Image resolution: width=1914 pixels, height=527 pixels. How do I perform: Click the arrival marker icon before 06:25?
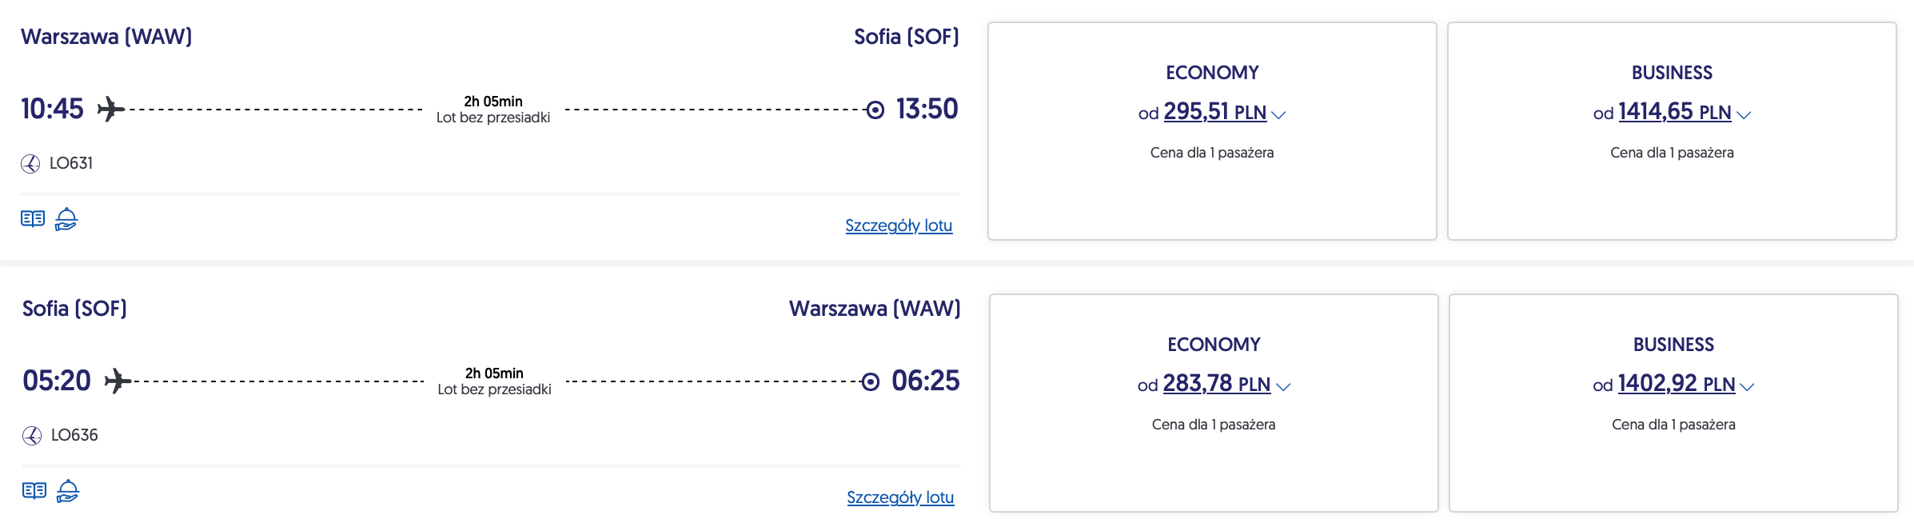click(x=871, y=381)
